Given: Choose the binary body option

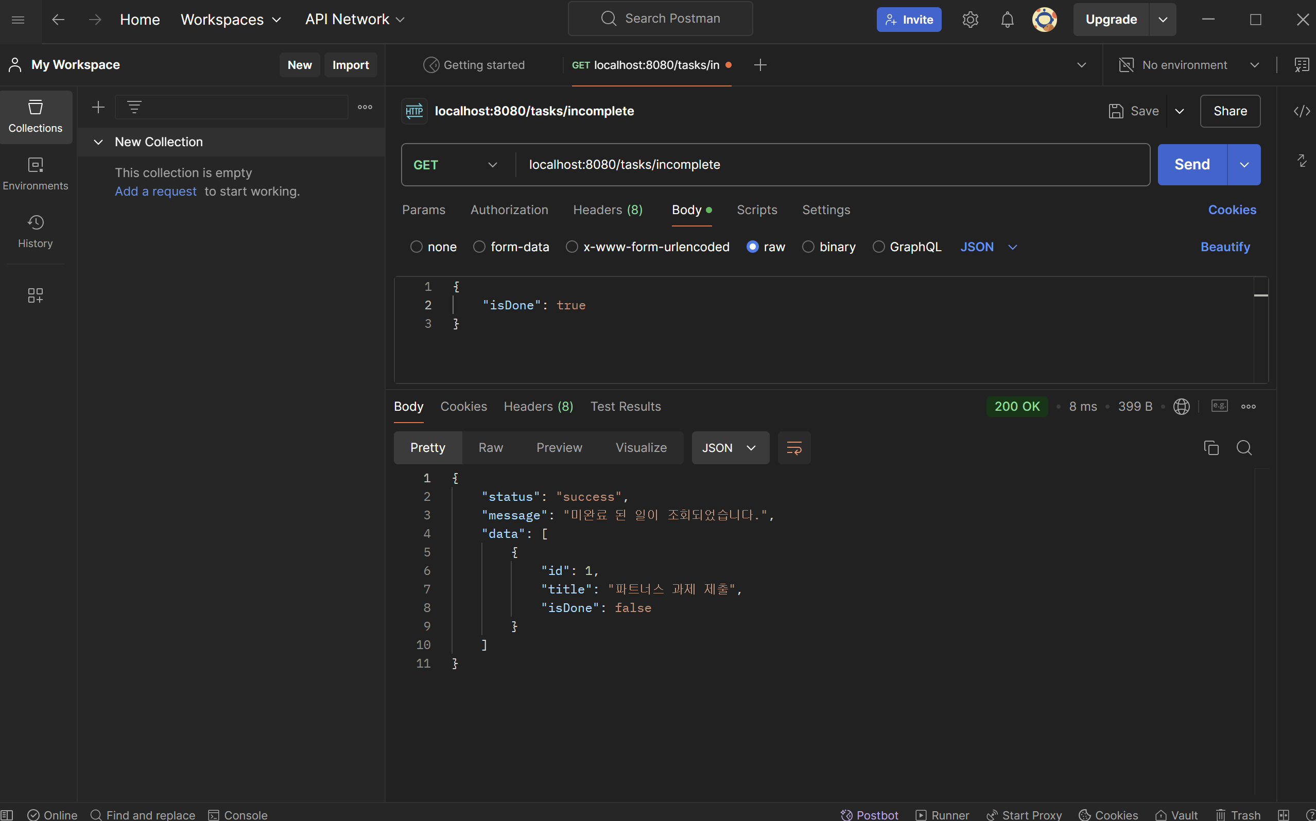Looking at the screenshot, I should (808, 247).
